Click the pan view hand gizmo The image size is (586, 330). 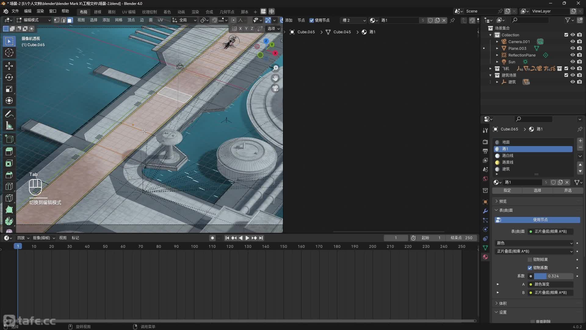click(x=275, y=78)
